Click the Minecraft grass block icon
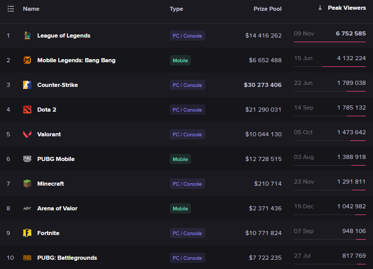This screenshot has width=373, height=269. 27,184
